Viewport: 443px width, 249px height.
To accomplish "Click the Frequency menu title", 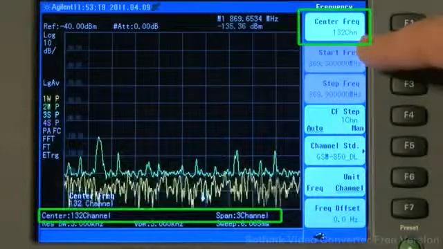I will [334, 6].
